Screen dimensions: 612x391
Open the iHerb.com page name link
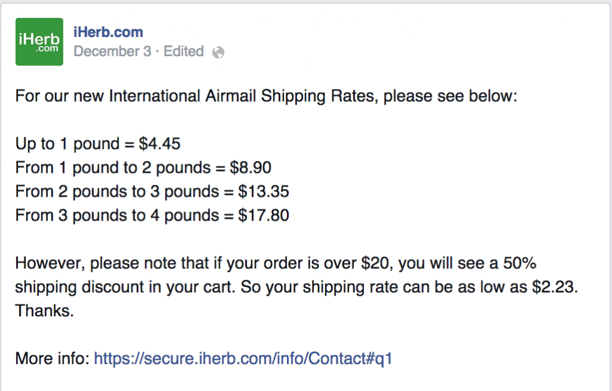click(x=108, y=32)
